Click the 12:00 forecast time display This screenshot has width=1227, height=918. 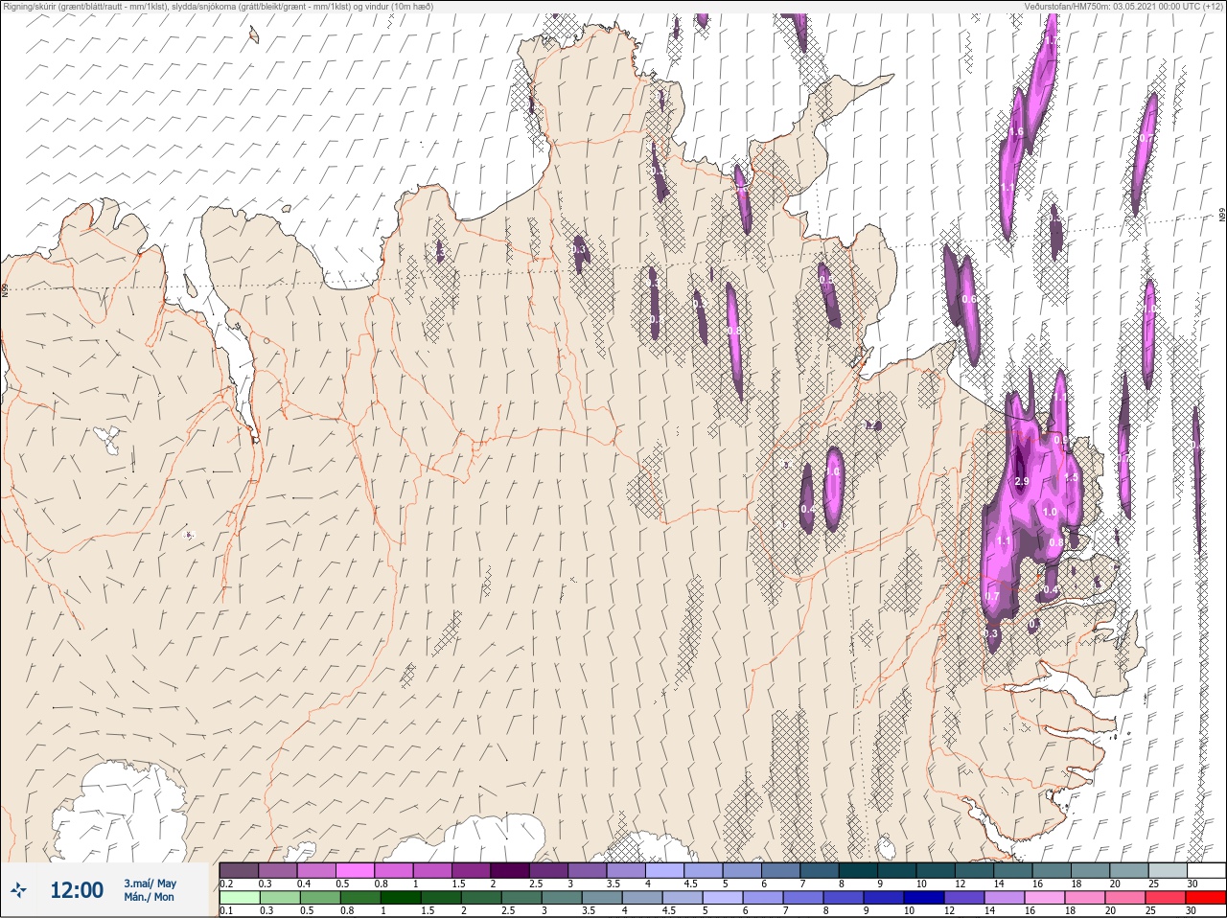click(x=77, y=890)
